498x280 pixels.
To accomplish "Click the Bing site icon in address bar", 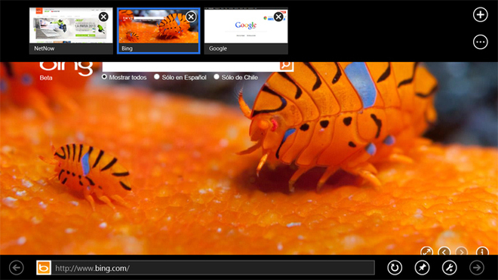I will (x=44, y=268).
